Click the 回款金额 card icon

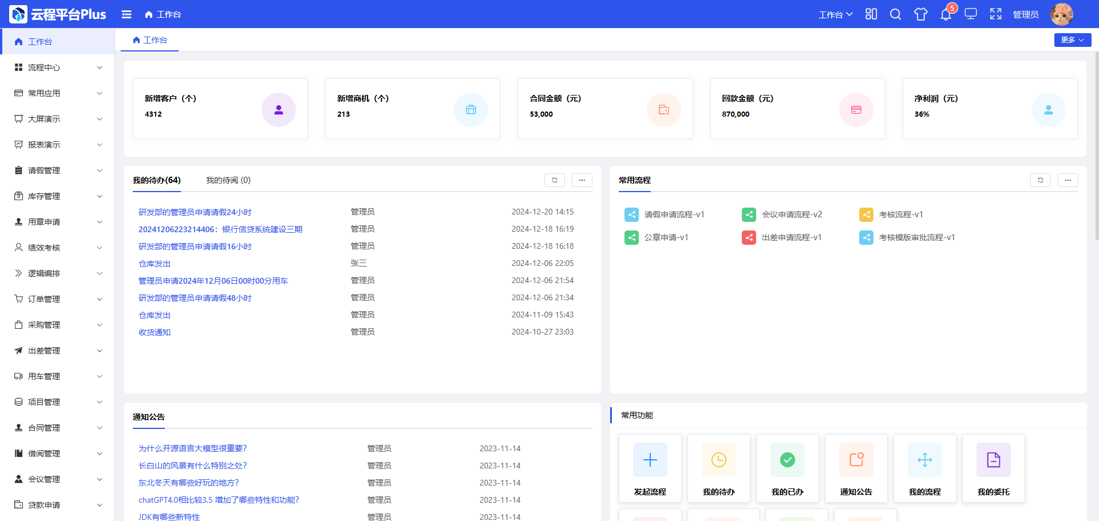click(856, 110)
